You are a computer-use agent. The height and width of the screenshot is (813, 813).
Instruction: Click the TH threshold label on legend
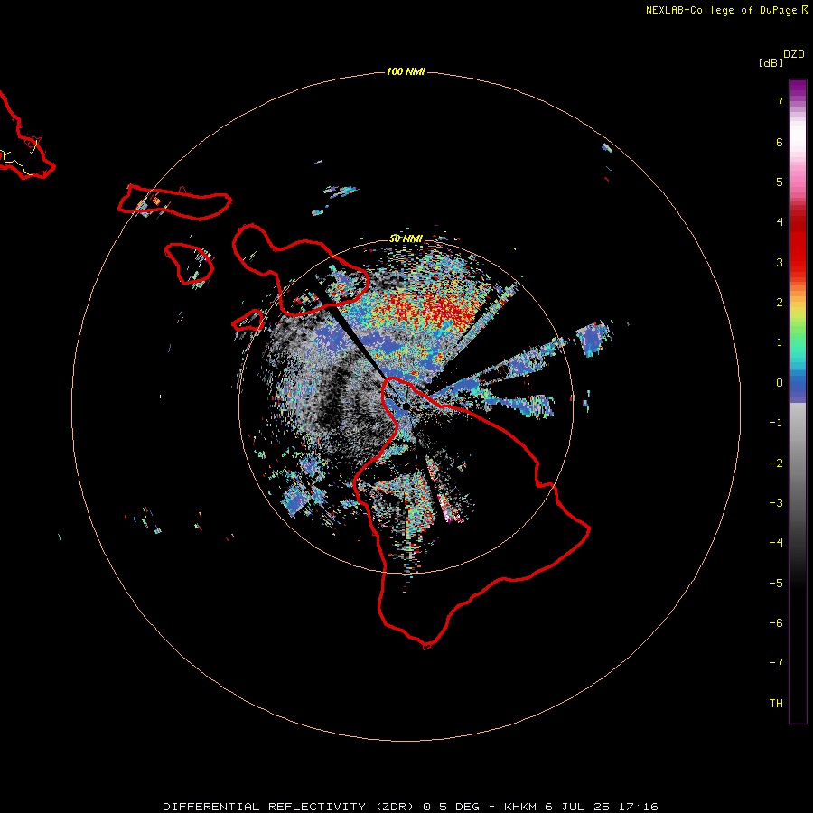[x=776, y=704]
